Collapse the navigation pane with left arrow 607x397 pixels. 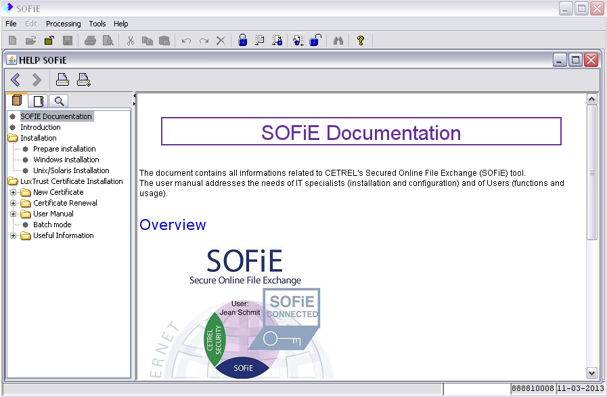pos(135,95)
